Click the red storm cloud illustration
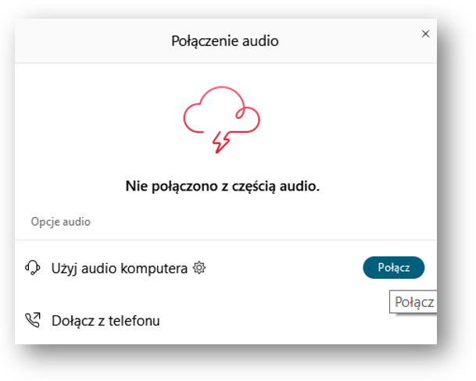 pos(221,119)
